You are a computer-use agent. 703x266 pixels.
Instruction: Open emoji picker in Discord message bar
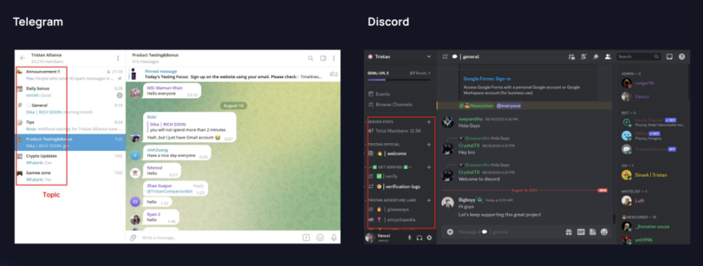(605, 232)
